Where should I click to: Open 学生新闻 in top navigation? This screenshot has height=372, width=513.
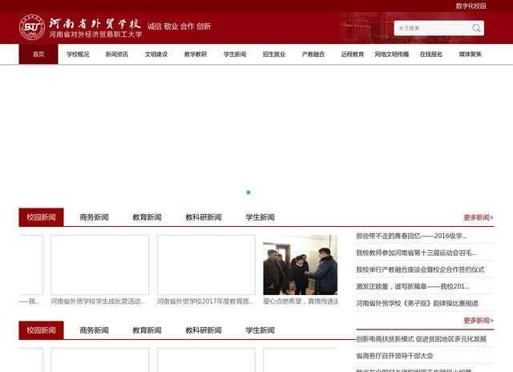point(235,55)
